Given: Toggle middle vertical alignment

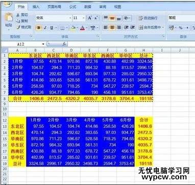Looking at the screenshot, I should pos(112,18).
